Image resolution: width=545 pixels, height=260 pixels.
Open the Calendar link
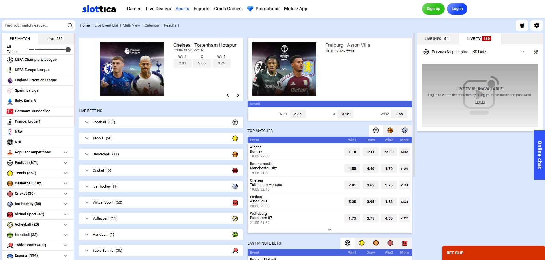152,25
